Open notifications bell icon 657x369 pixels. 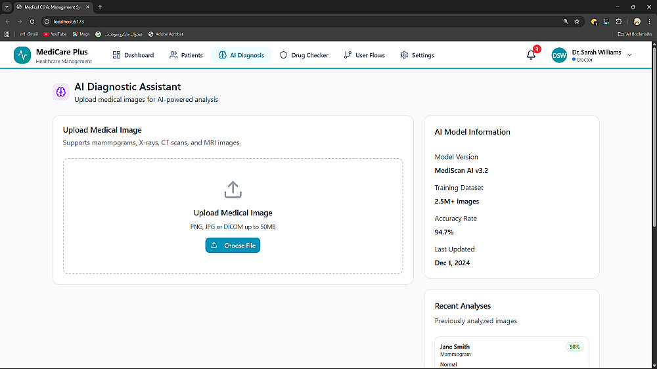coord(531,55)
